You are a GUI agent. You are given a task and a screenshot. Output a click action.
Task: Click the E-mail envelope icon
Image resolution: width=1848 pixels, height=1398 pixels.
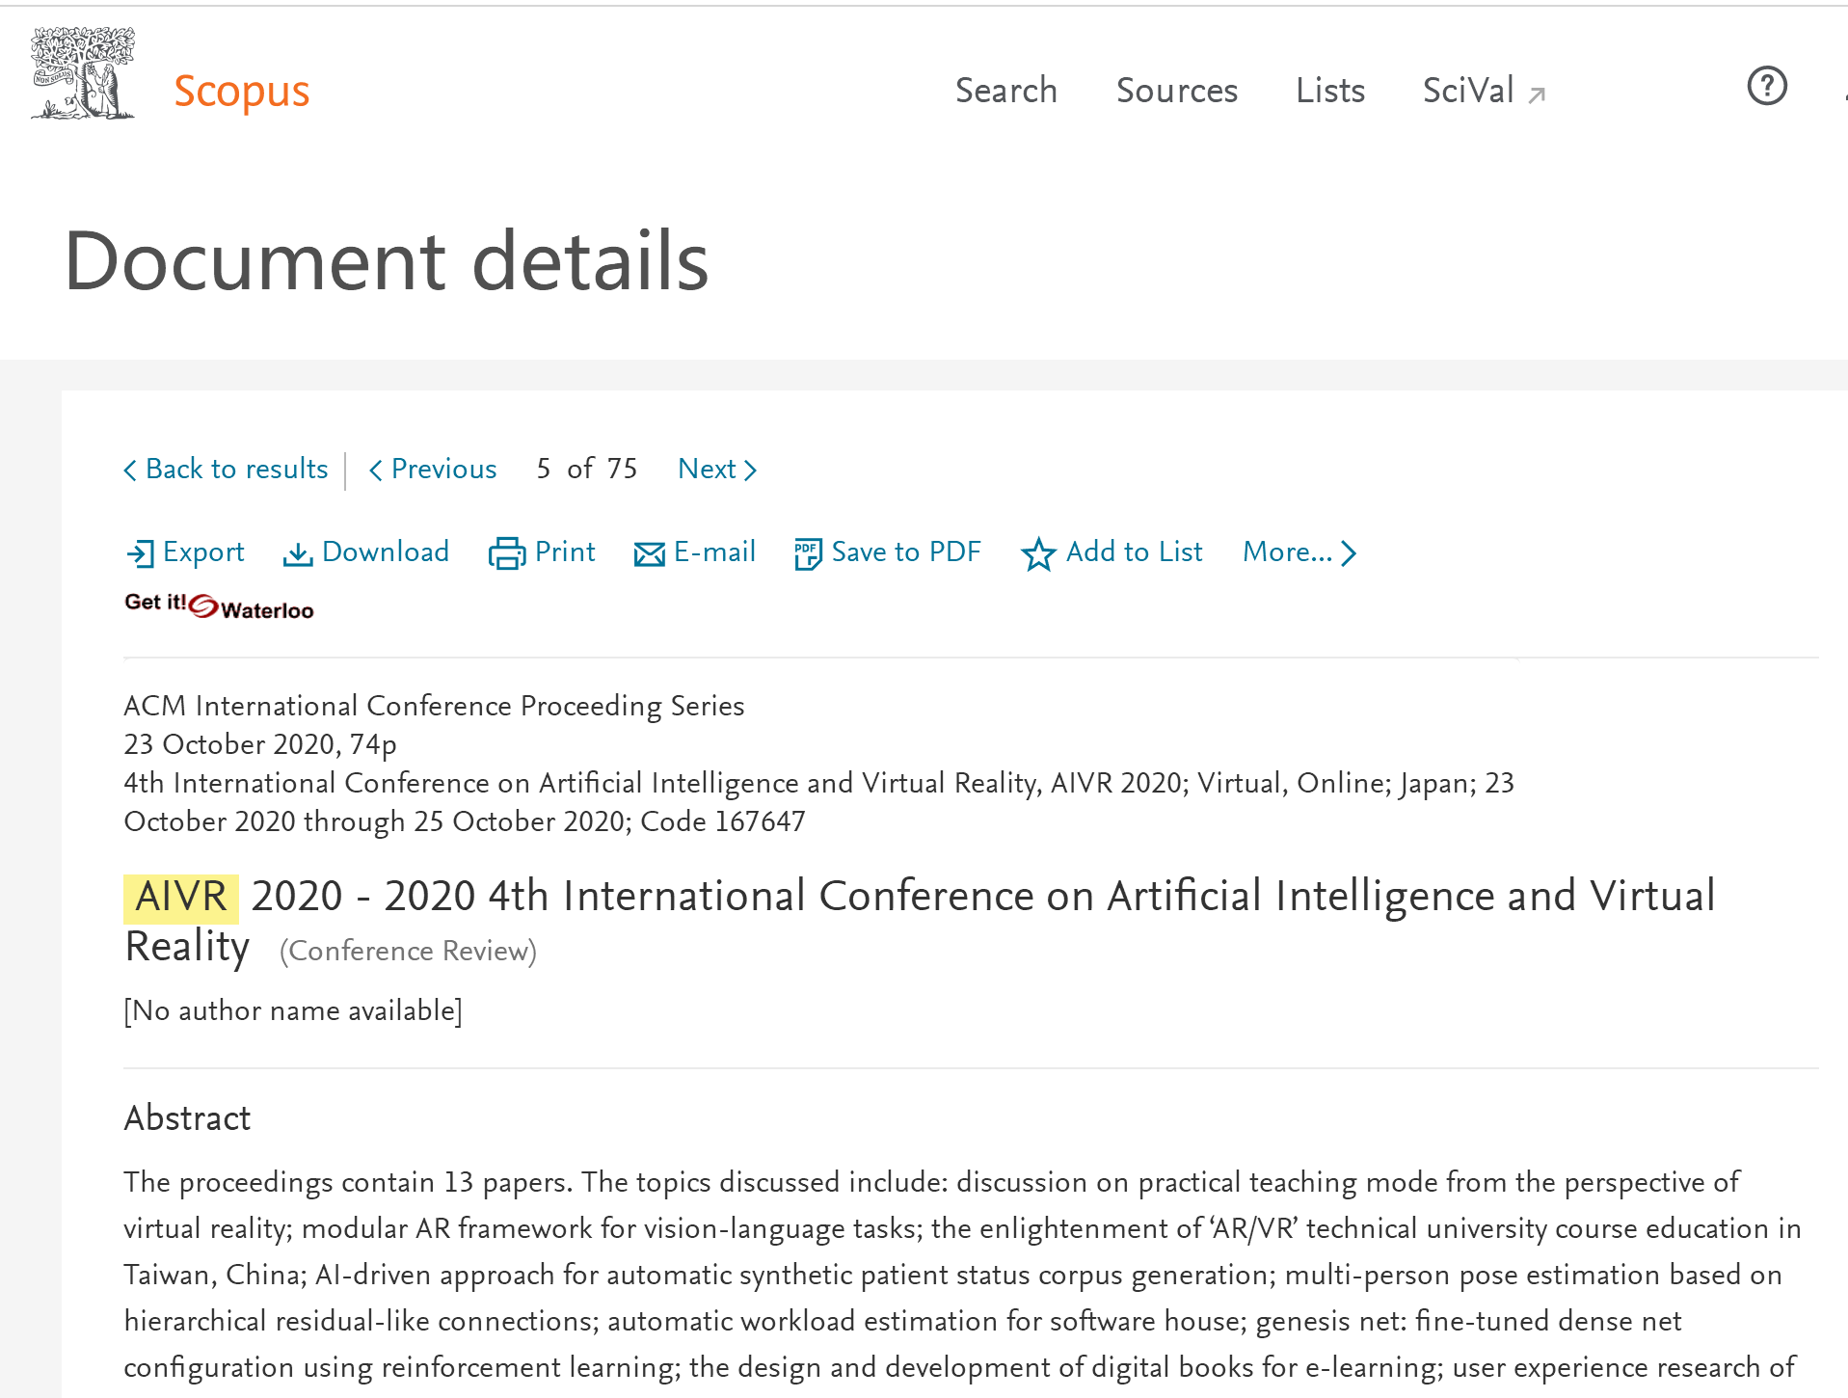pyautogui.click(x=650, y=554)
